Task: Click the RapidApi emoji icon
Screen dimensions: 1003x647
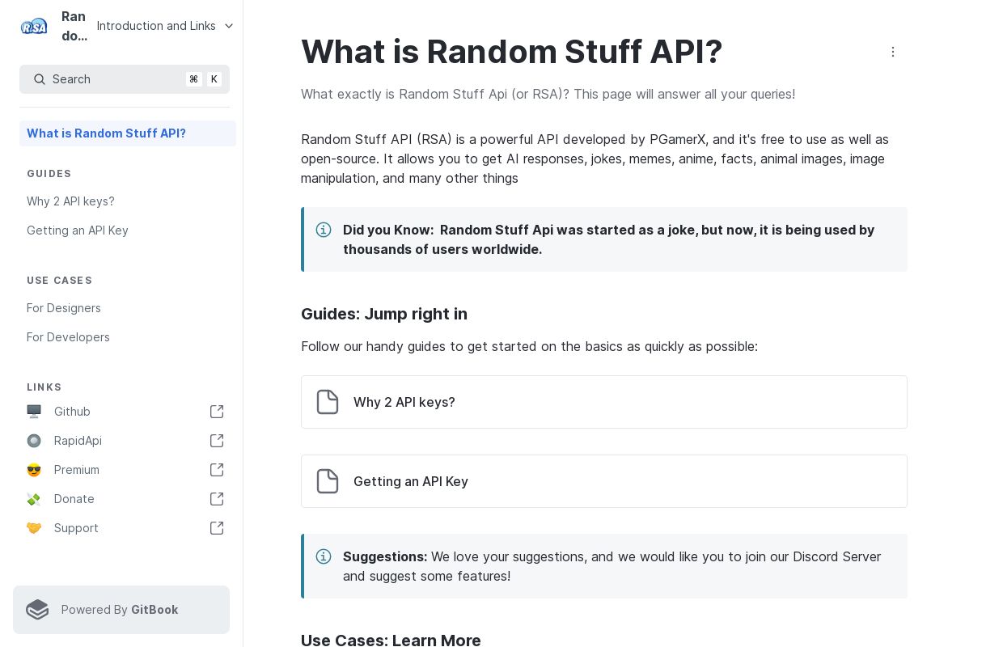Action: point(34,441)
